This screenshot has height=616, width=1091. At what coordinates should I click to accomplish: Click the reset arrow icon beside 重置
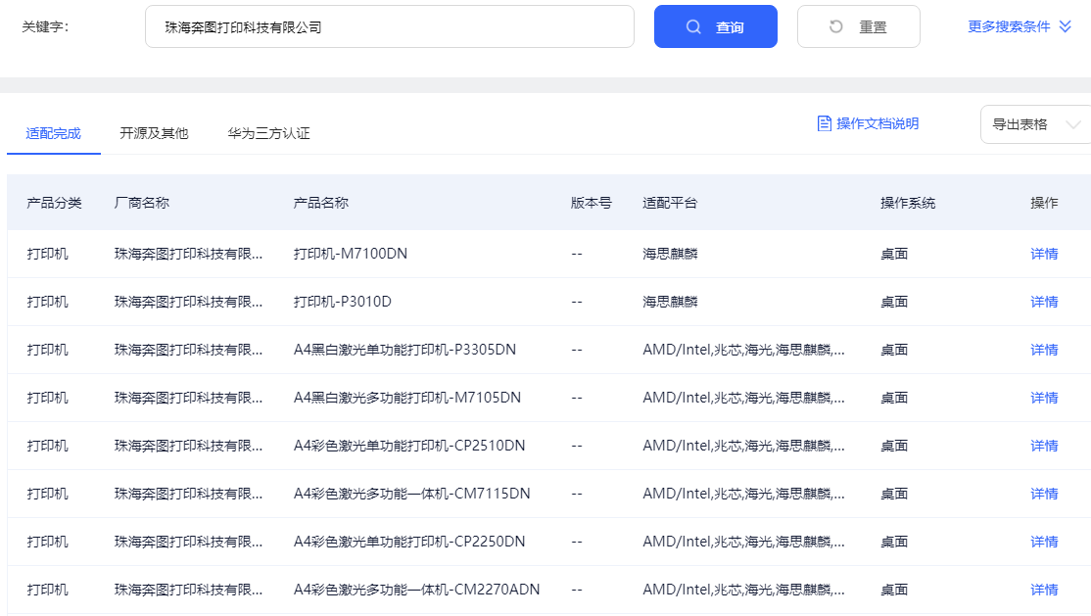point(836,27)
